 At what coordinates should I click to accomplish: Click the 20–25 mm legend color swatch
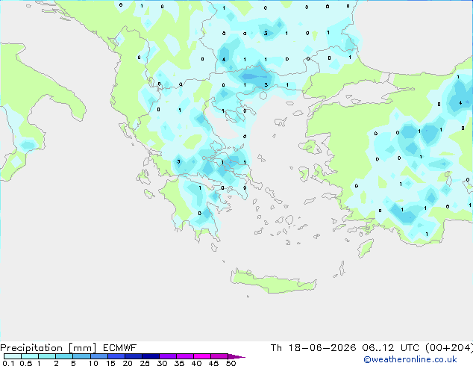[x=134, y=356]
